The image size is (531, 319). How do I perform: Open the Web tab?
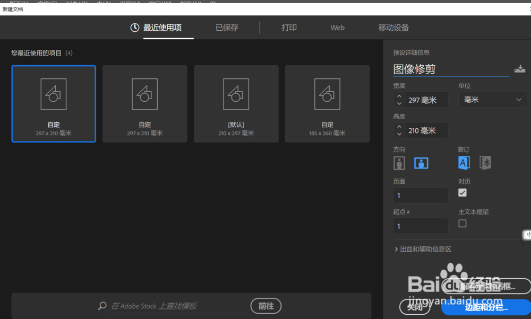337,28
